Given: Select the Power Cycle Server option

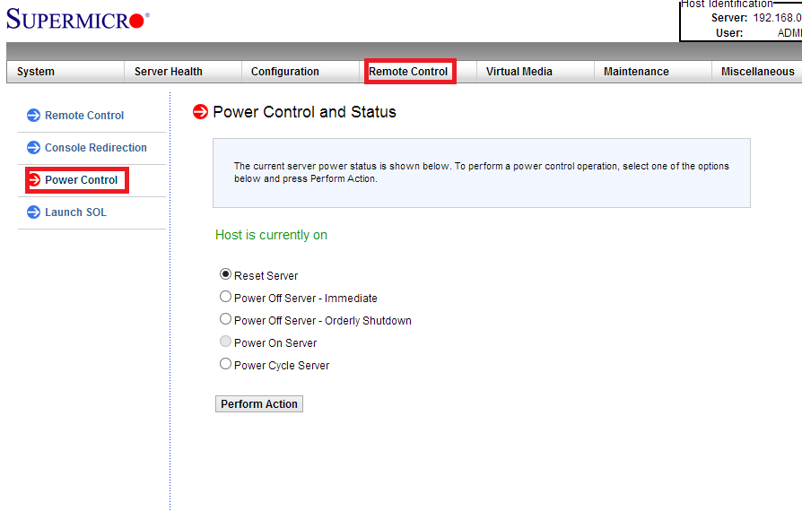Looking at the screenshot, I should [225, 364].
